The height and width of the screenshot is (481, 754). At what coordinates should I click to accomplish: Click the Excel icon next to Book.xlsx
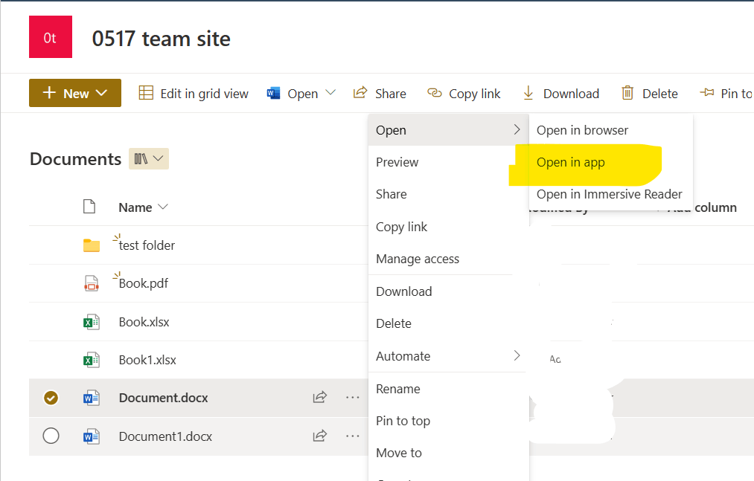coord(92,322)
